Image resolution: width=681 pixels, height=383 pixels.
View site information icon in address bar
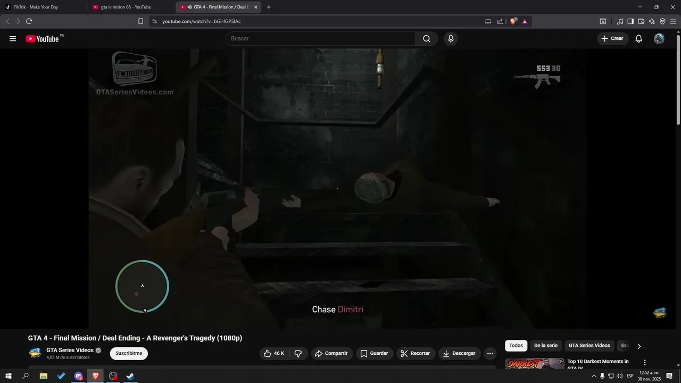coord(154,21)
